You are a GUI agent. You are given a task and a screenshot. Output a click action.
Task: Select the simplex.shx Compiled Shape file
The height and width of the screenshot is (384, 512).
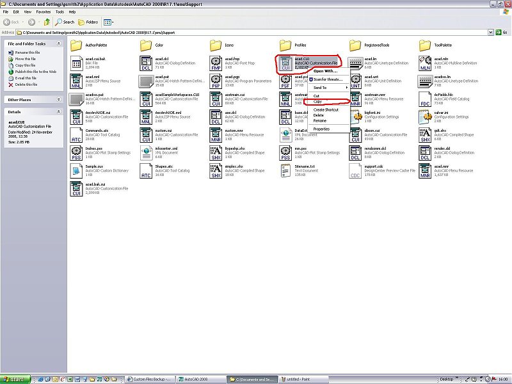coord(237,171)
